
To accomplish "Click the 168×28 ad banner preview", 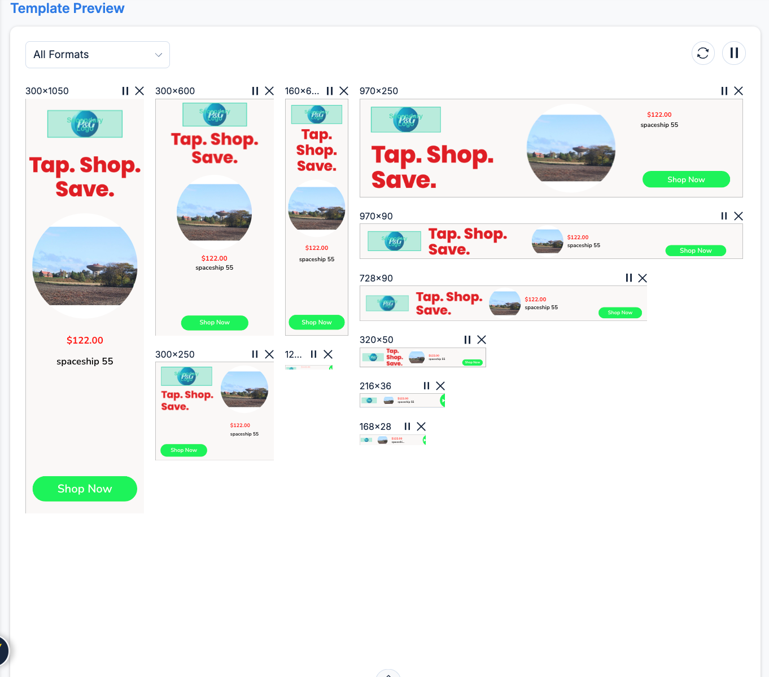I will pyautogui.click(x=393, y=440).
